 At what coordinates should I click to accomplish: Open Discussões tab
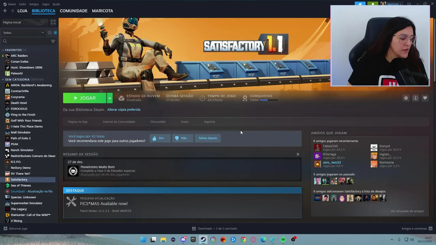158,122
